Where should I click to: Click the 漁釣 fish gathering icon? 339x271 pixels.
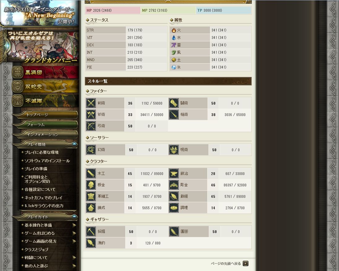click(x=91, y=243)
